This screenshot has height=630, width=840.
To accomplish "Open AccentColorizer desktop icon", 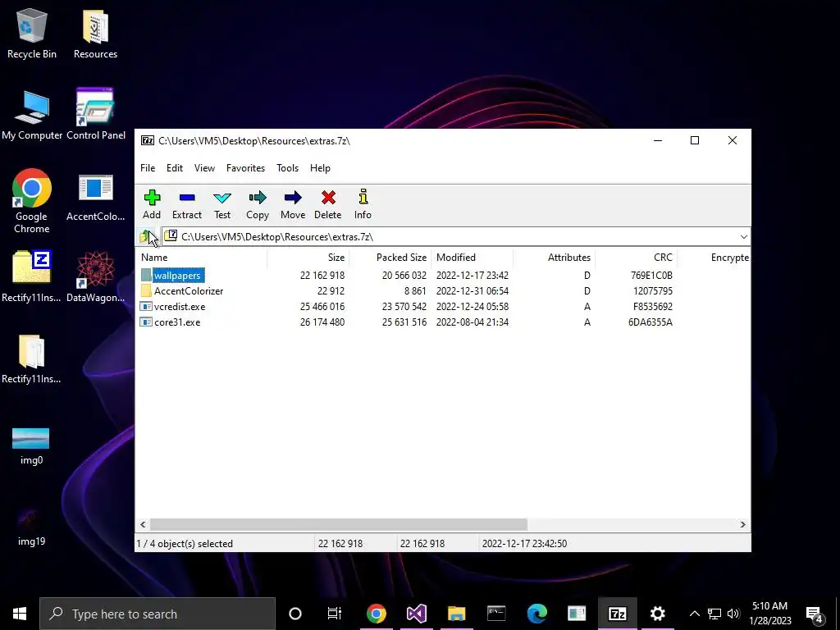I will coord(95,197).
